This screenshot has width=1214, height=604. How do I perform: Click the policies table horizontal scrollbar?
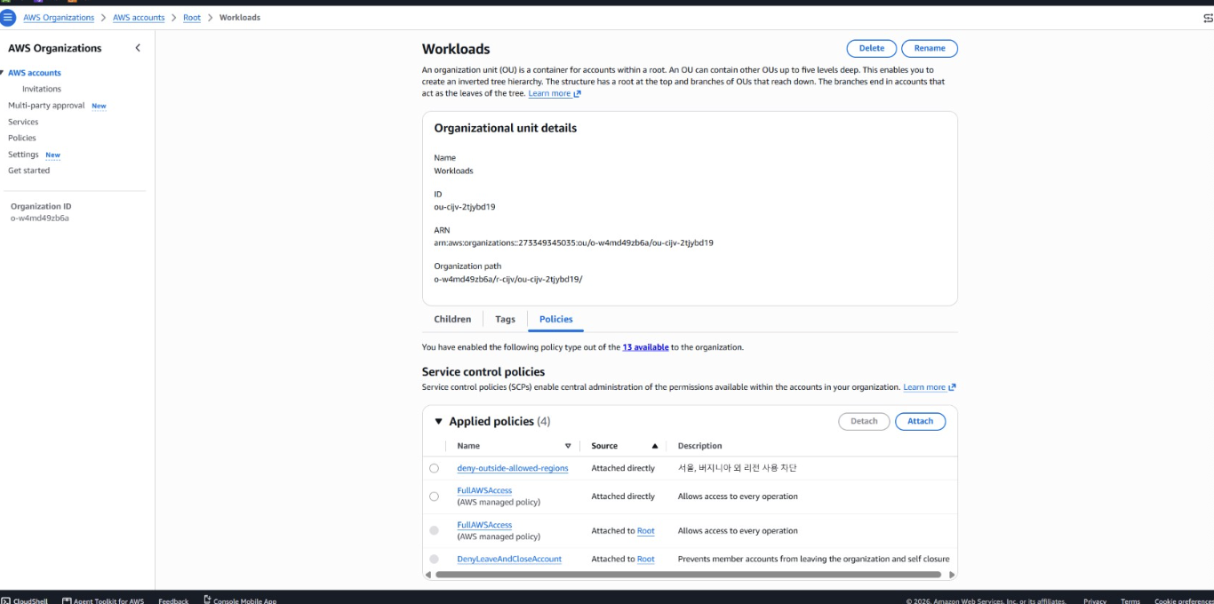(690, 575)
